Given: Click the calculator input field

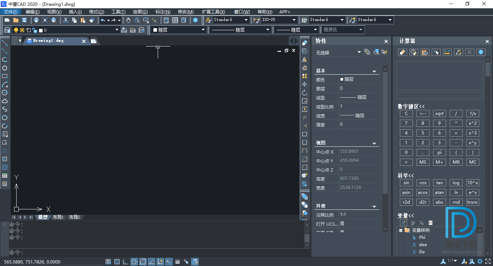Looking at the screenshot, I should pyautogui.click(x=440, y=96).
